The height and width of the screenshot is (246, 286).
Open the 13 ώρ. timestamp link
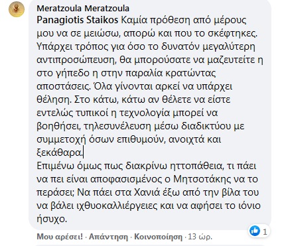(200, 237)
